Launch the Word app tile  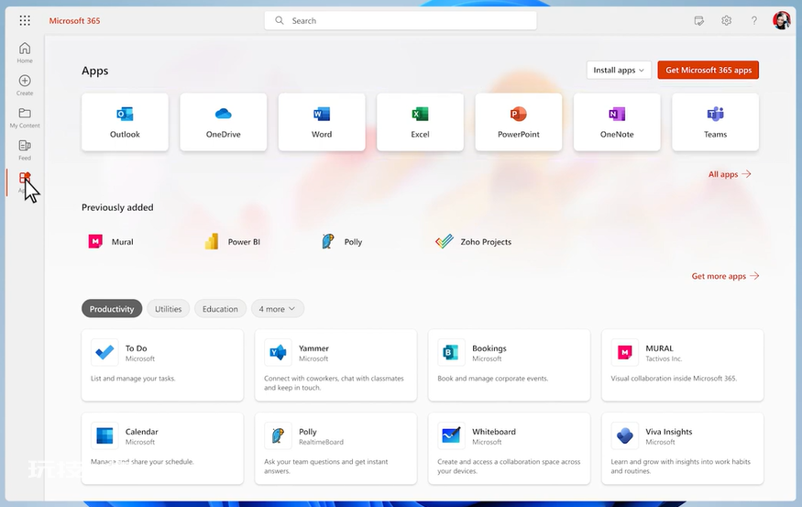click(322, 122)
